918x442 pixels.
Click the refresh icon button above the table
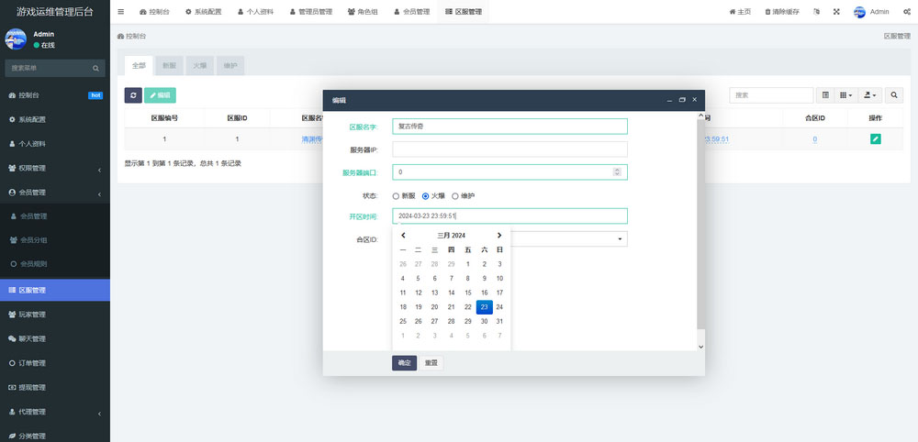[133, 94]
